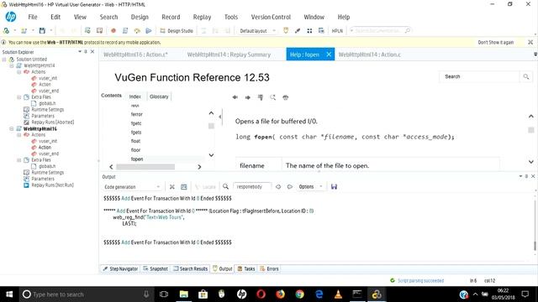The height and width of the screenshot is (302, 538).
Task: Open File Explorer from the taskbar
Action: (x=184, y=294)
